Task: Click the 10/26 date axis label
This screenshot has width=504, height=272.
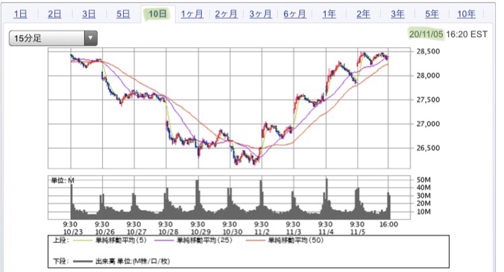Action: [x=105, y=232]
